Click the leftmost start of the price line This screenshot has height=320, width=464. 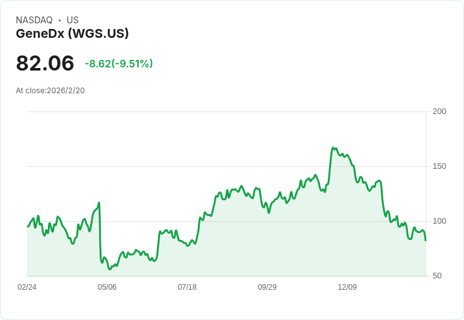coord(28,226)
